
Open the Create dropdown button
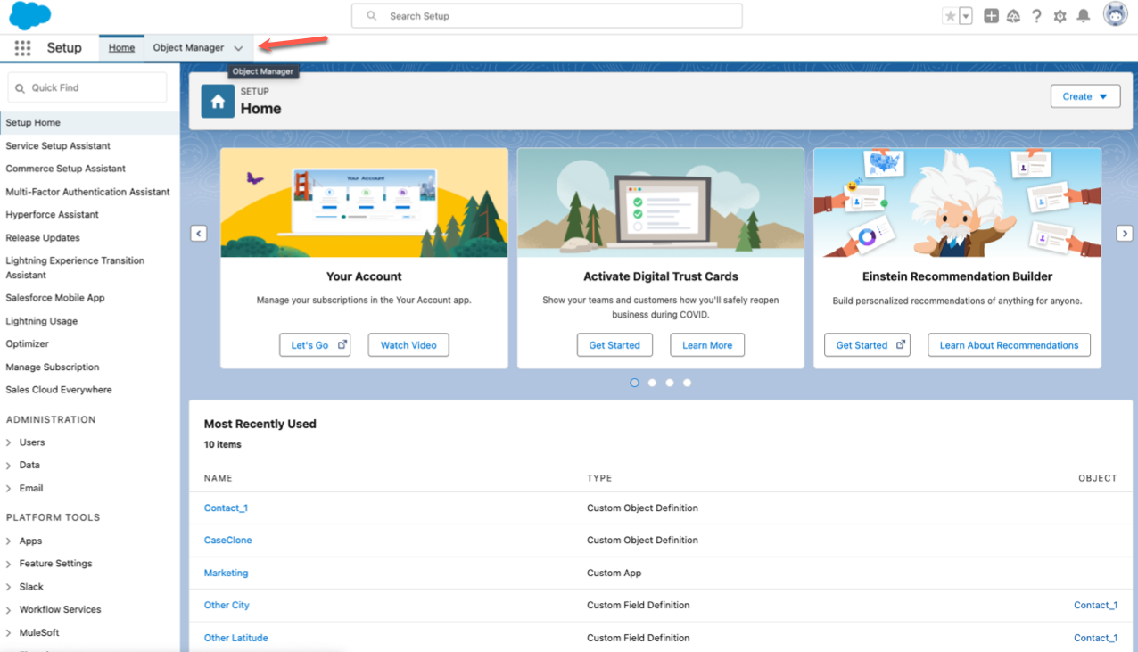click(x=1084, y=96)
